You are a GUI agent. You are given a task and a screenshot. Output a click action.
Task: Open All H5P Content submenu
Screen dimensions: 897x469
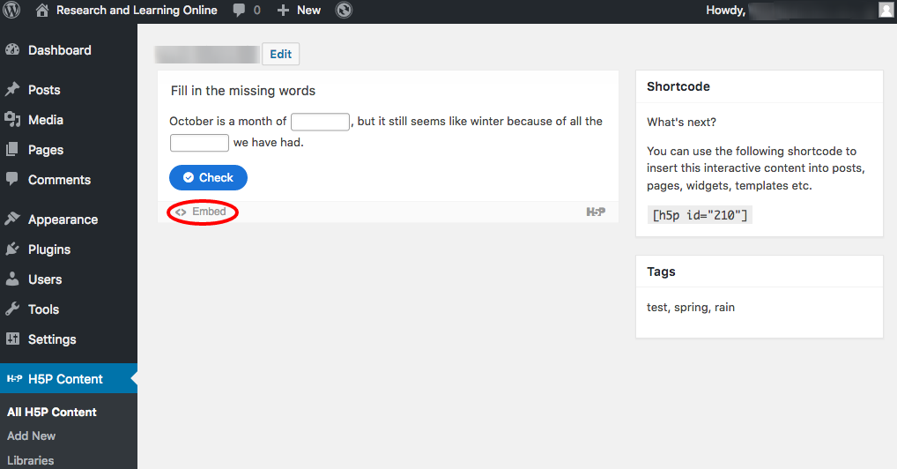[x=52, y=412]
